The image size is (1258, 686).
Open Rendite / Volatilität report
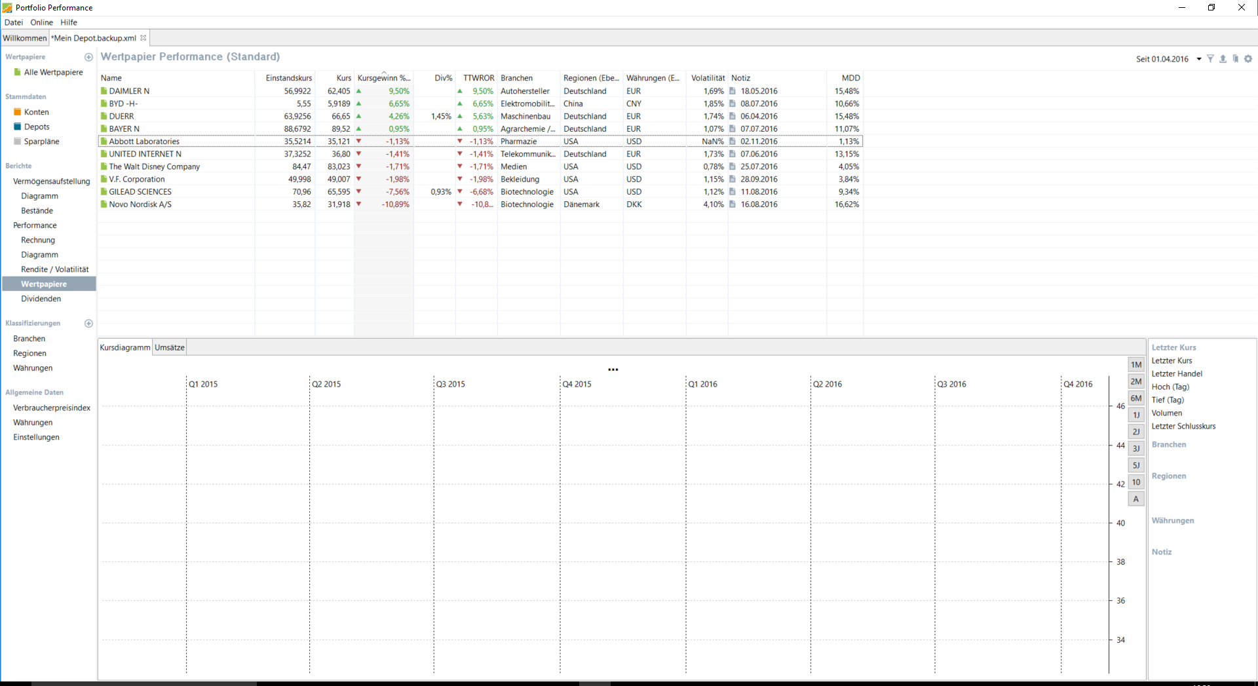pos(55,269)
